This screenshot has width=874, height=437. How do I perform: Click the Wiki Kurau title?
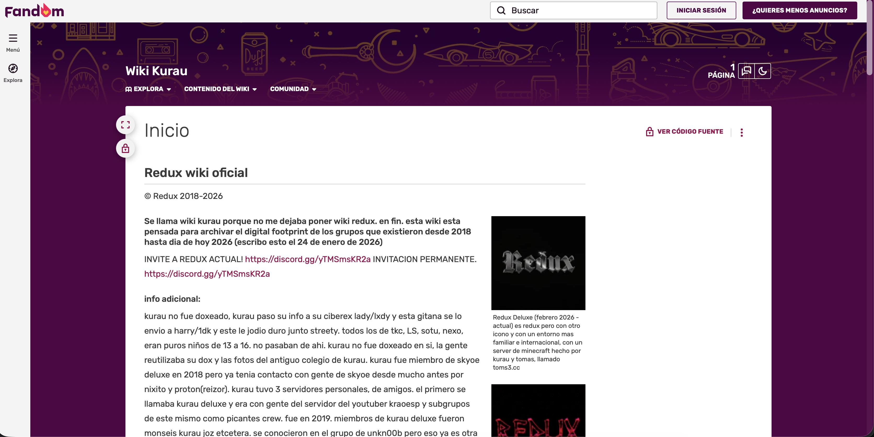156,71
